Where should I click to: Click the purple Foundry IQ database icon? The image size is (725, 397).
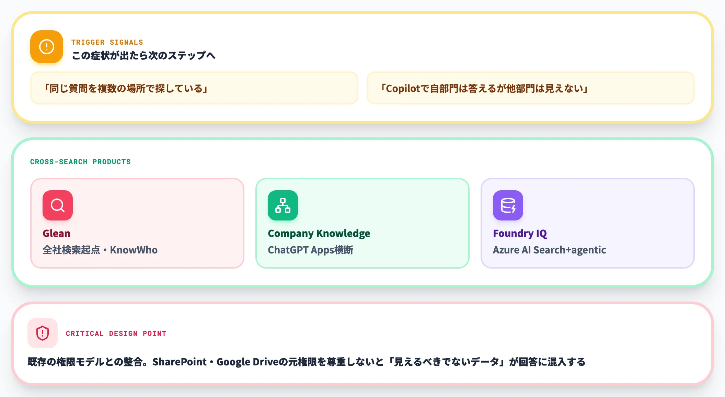(508, 205)
